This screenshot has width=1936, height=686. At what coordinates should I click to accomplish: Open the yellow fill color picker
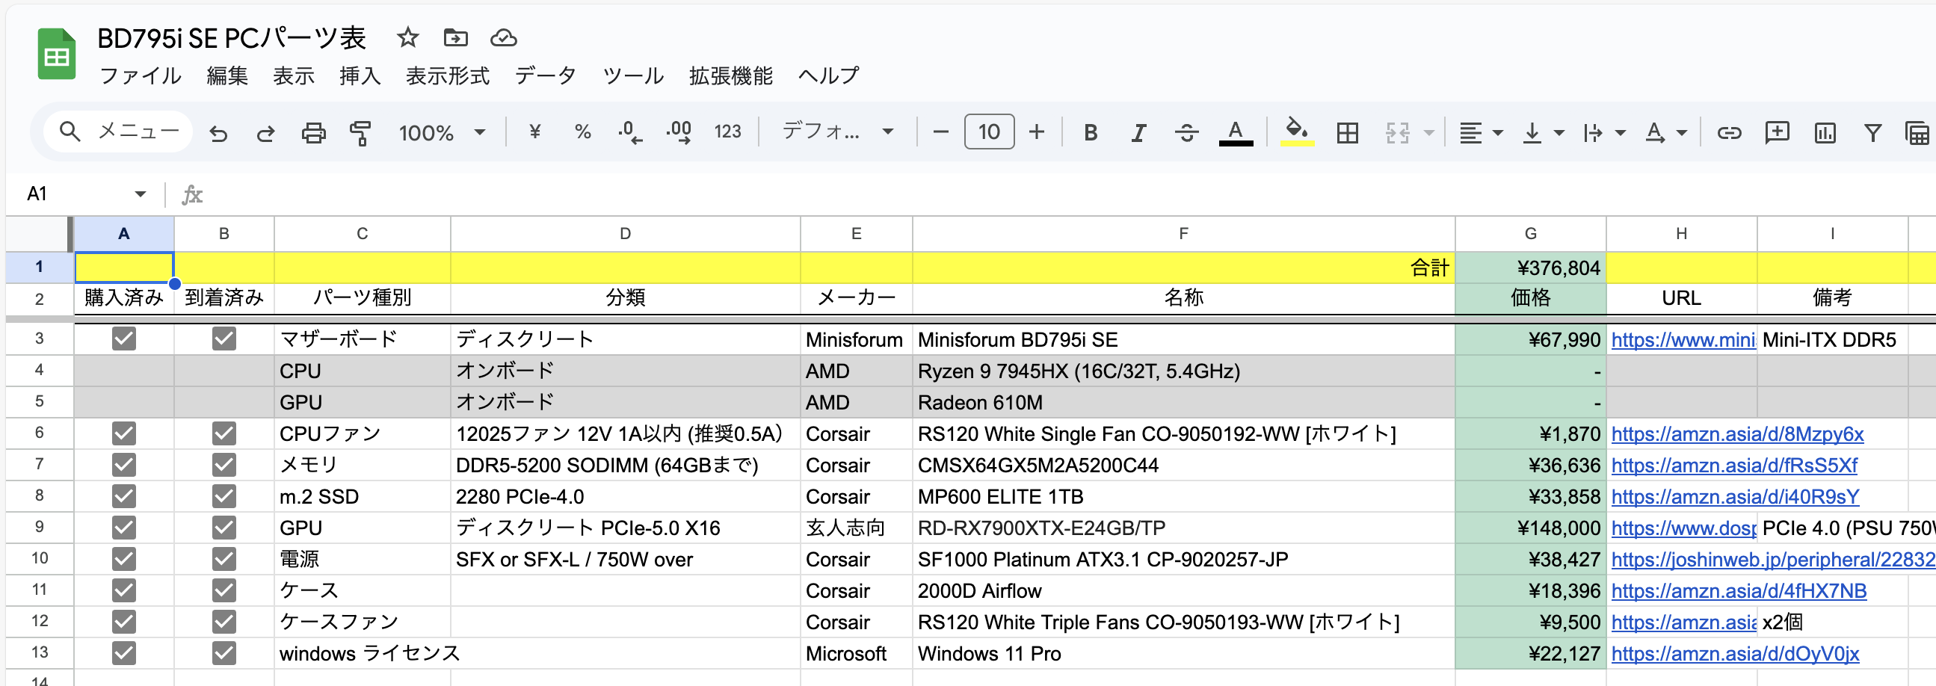pyautogui.click(x=1296, y=133)
